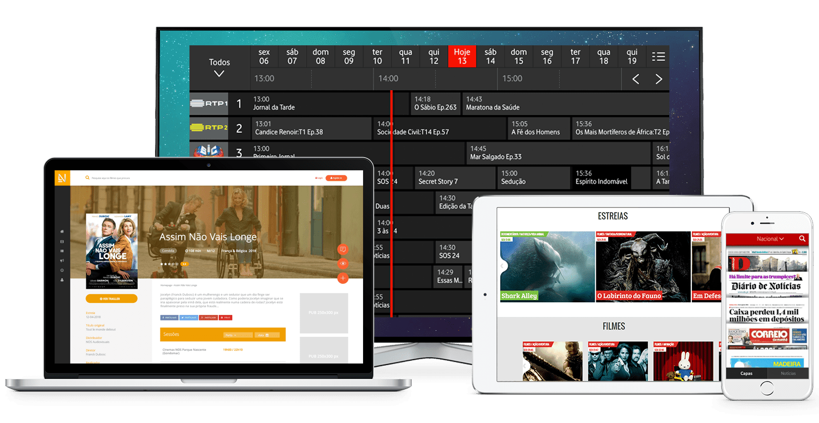
Task: Click the Estreias carousel left arrow on tablet
Action: pos(503,266)
